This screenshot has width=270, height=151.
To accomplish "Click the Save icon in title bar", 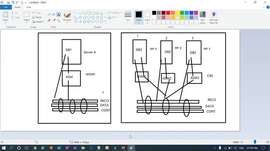I will pos(8,3).
